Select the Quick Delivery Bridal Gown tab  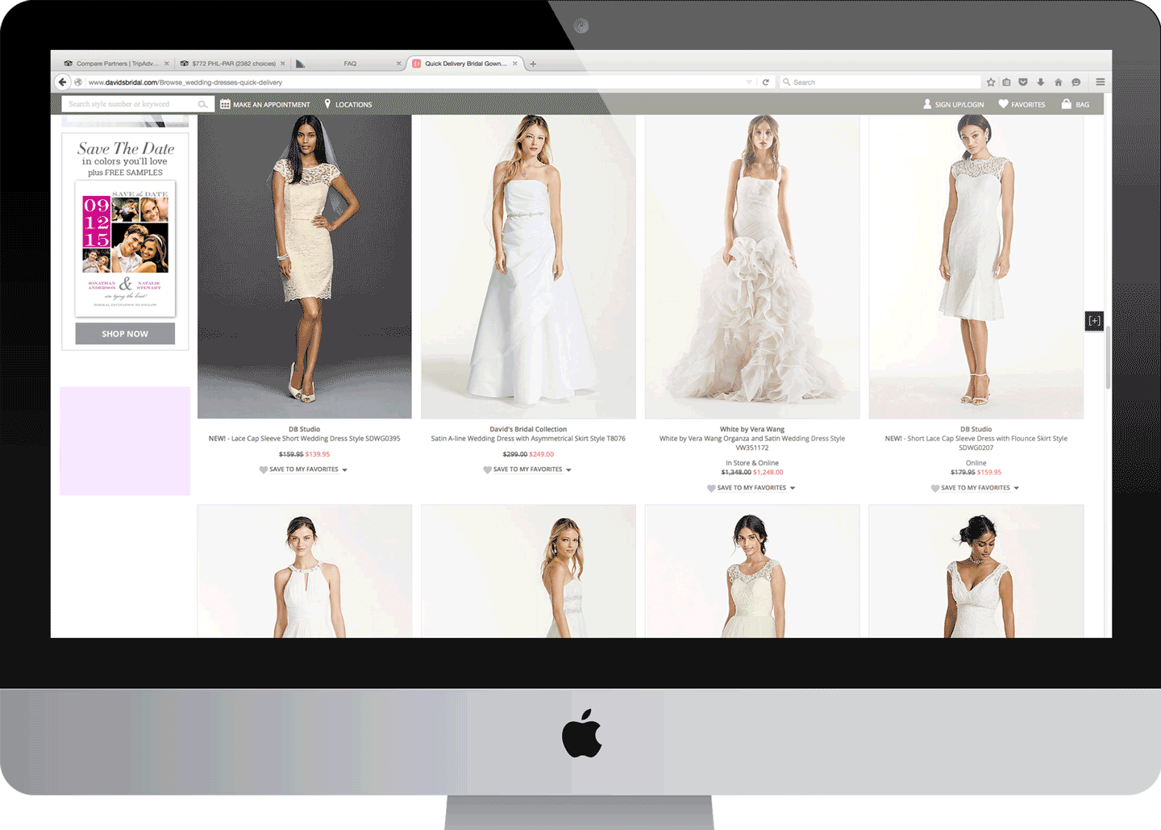click(x=466, y=64)
